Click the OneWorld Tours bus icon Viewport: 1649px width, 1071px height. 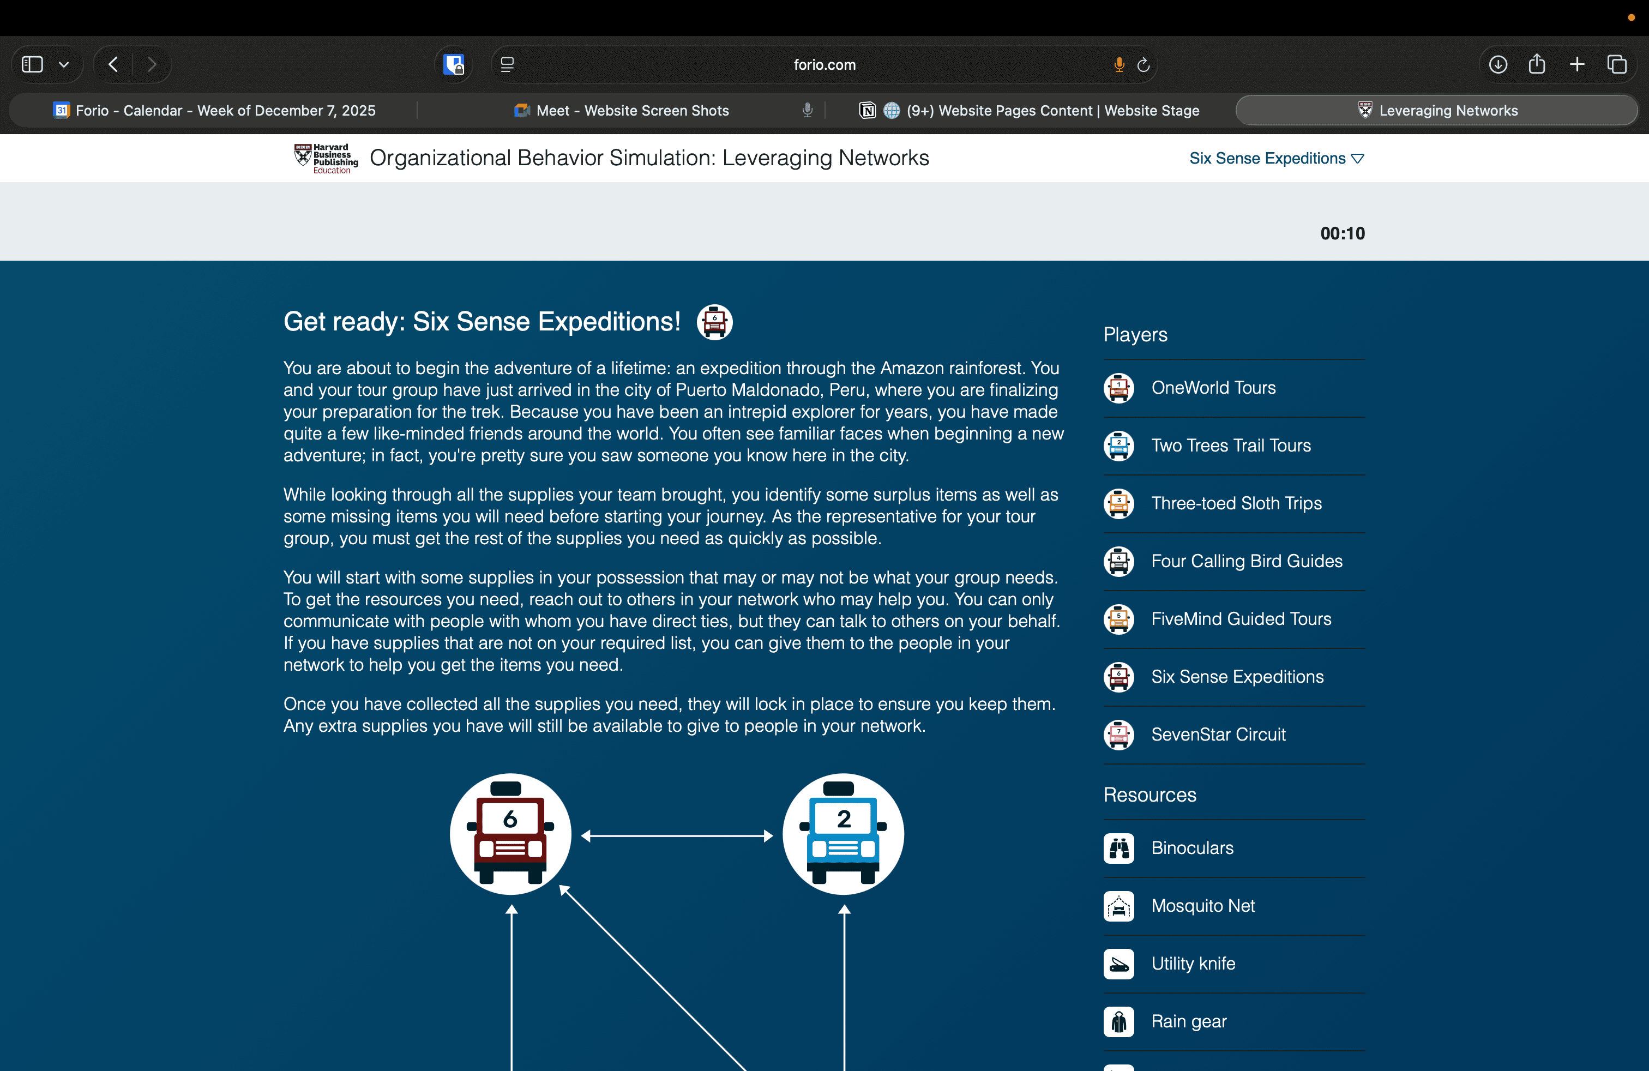(x=1118, y=388)
